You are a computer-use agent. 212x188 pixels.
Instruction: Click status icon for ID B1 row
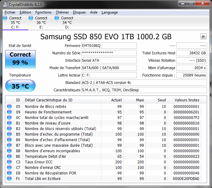tap(9, 123)
